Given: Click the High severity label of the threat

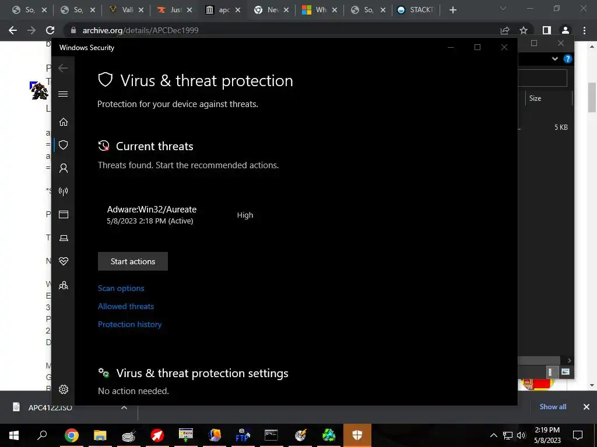Looking at the screenshot, I should 245,215.
